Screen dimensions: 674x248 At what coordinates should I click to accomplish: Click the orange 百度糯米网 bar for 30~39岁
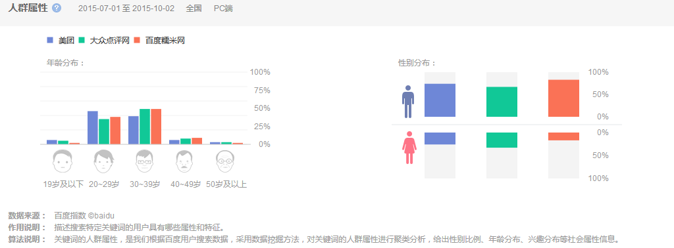156,127
